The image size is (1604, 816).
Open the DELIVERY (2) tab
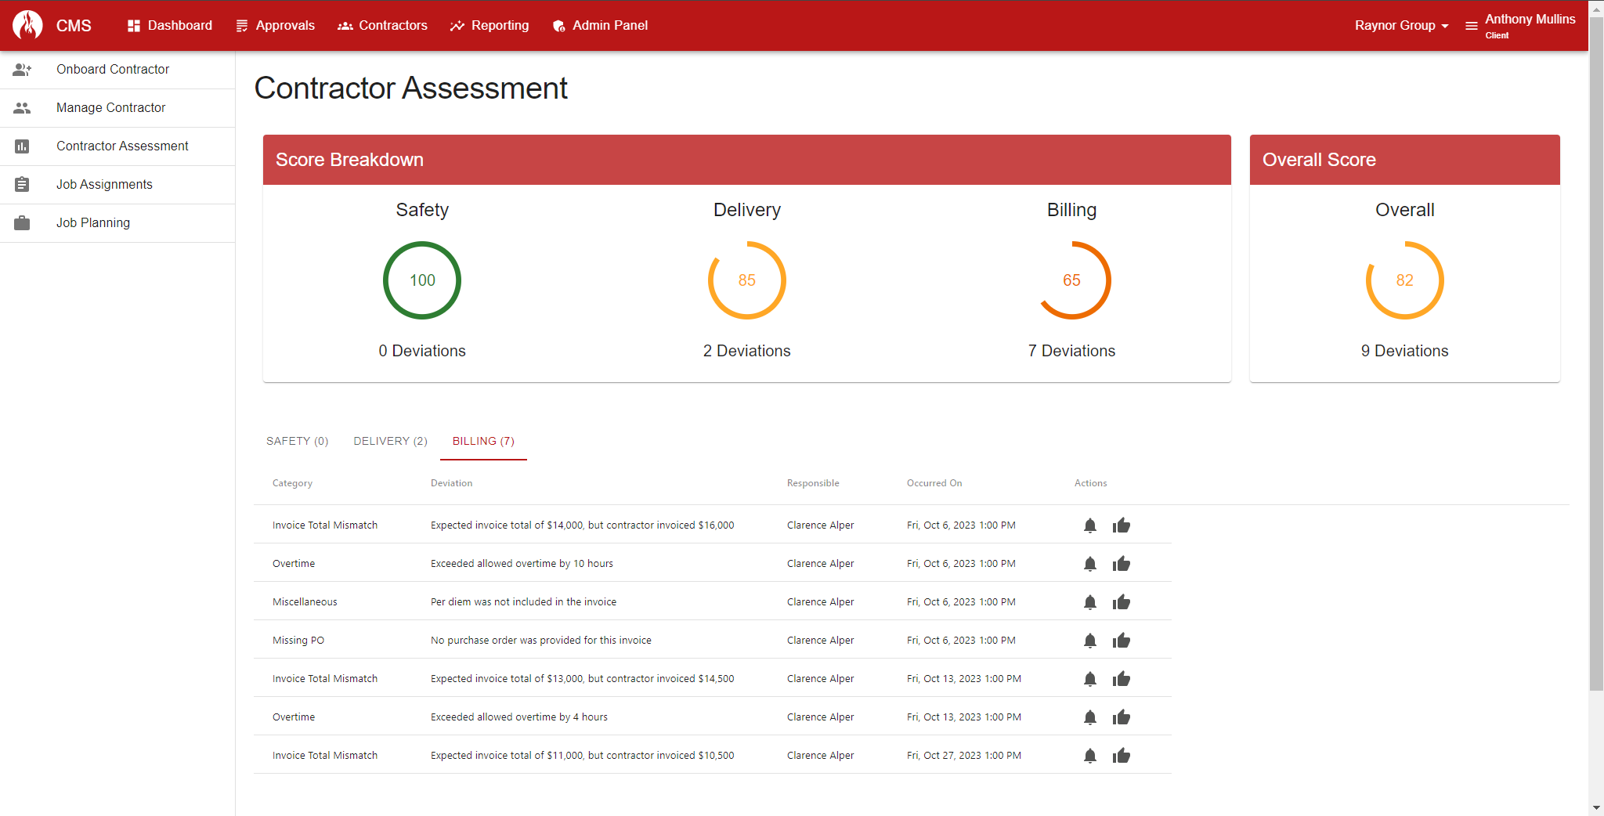coord(390,441)
